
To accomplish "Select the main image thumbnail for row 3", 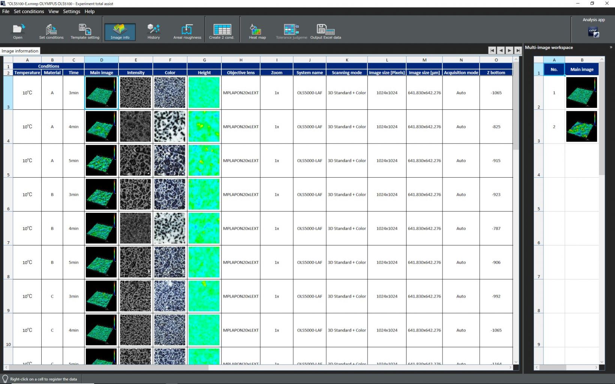I will (x=101, y=92).
